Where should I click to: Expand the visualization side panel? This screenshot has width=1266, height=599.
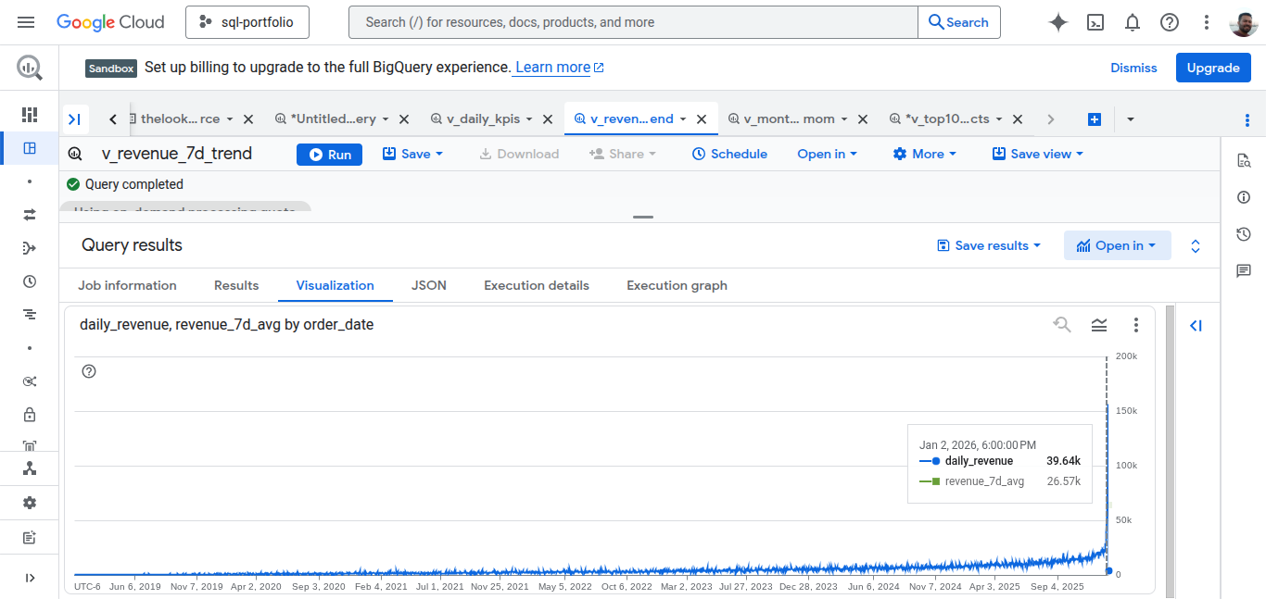[x=1196, y=325]
